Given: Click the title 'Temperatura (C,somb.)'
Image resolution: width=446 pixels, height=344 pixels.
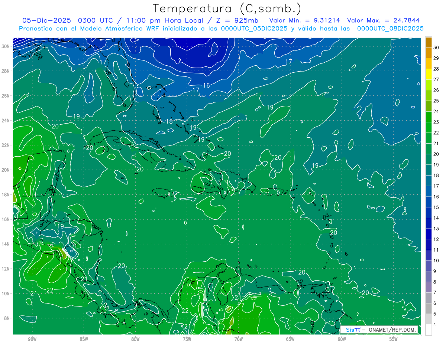Looking at the screenshot, I should pyautogui.click(x=227, y=9).
